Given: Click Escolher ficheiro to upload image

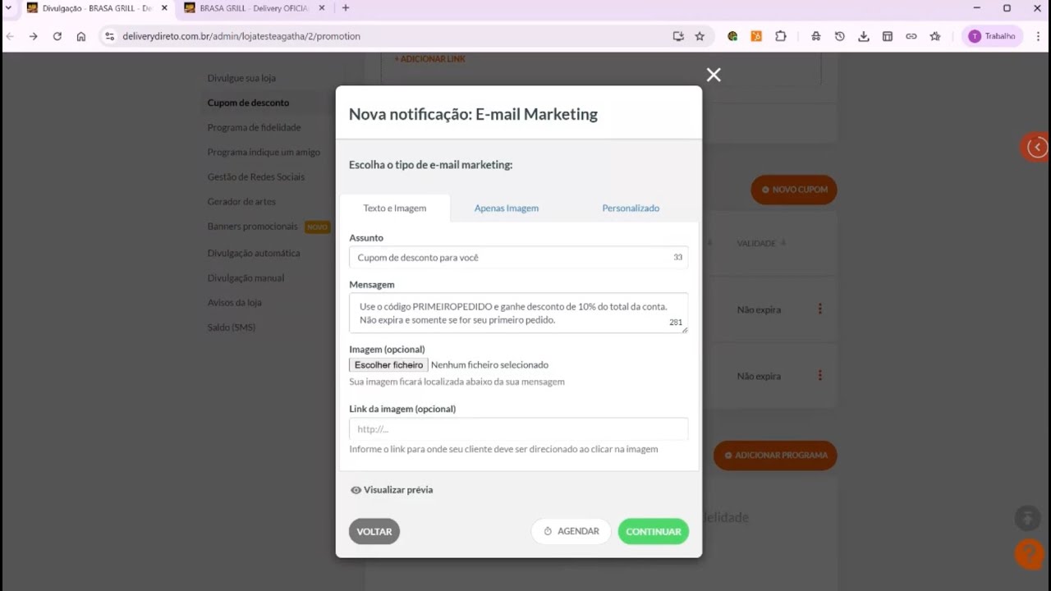Looking at the screenshot, I should [388, 365].
